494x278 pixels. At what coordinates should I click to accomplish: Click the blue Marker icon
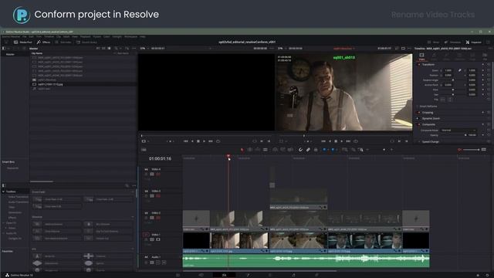click(333, 150)
